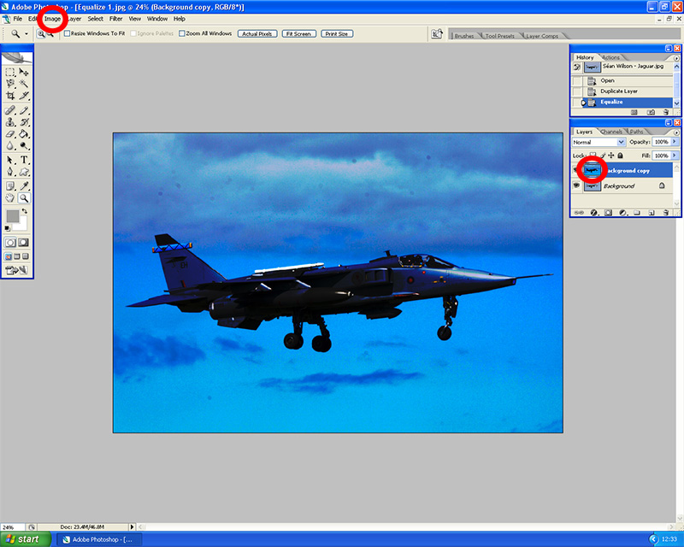Screen dimensions: 684x547
Task: Swap foreground and background colors
Action: tap(25, 211)
